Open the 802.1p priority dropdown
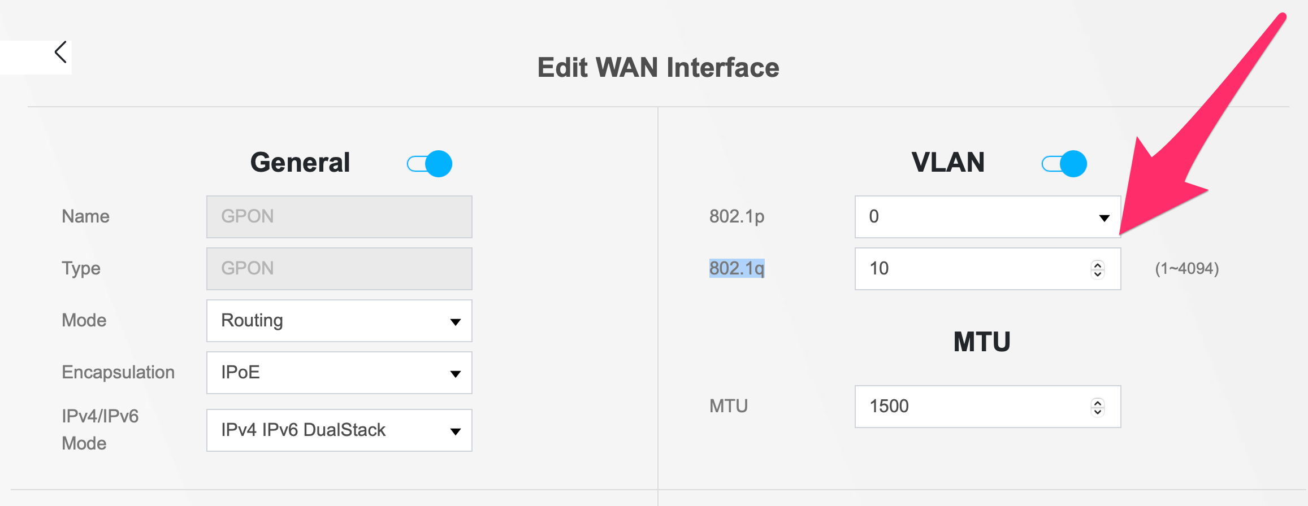The width and height of the screenshot is (1308, 506). click(x=987, y=216)
